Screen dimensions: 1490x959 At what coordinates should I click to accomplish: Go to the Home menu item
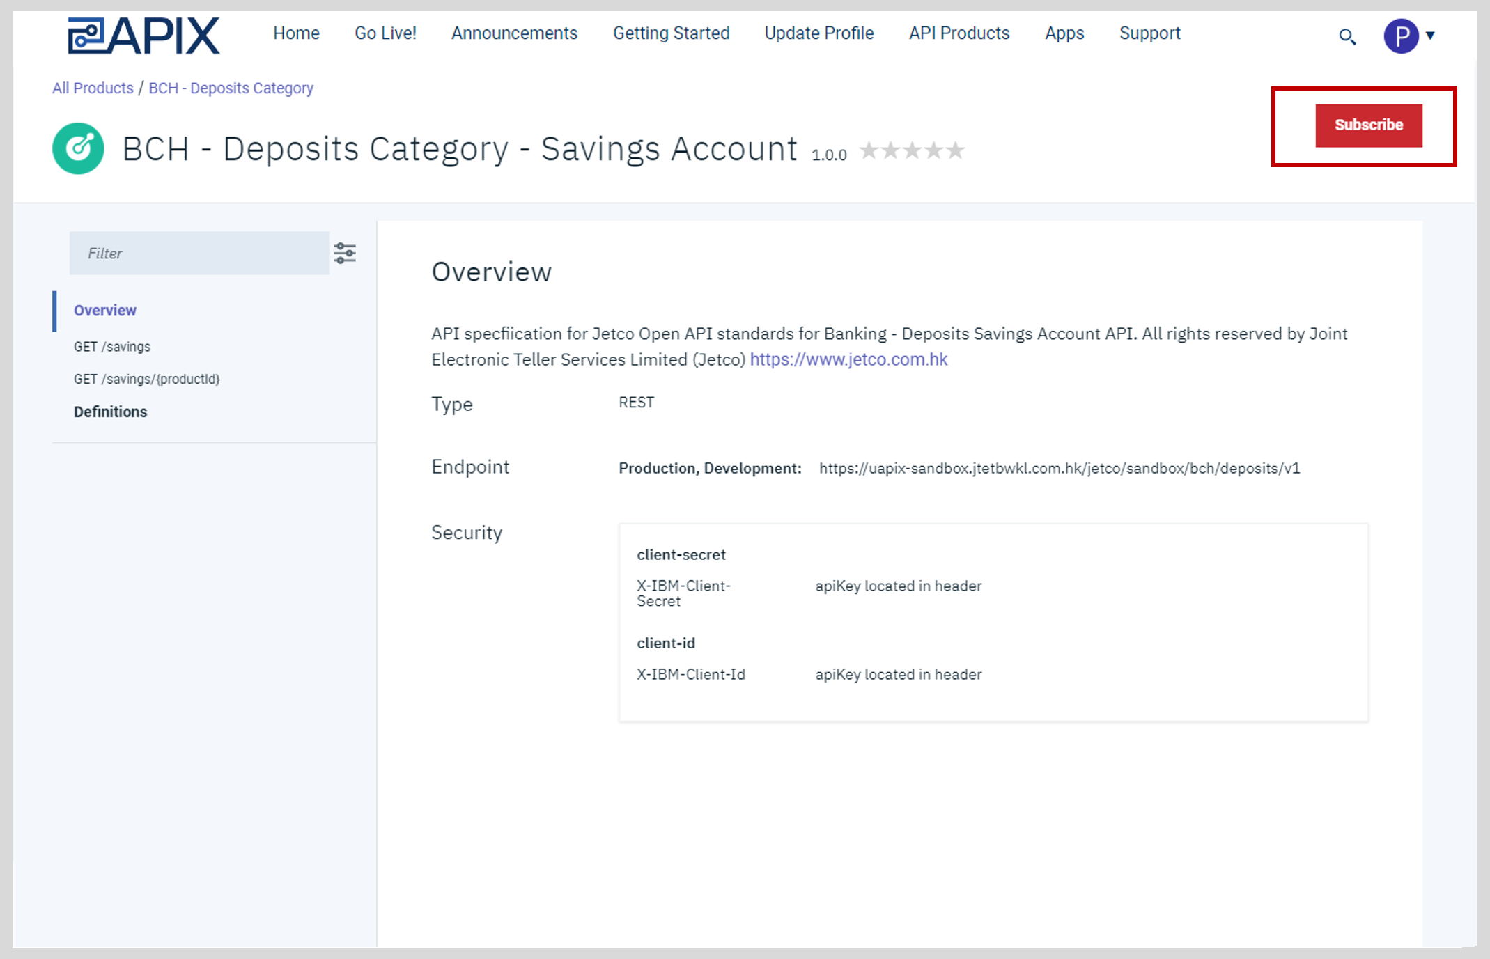point(296,33)
